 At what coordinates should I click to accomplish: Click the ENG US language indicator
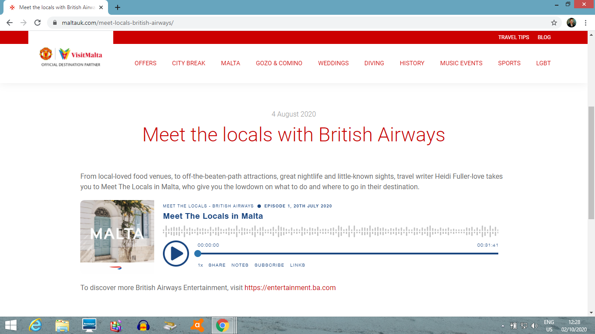coord(549,326)
